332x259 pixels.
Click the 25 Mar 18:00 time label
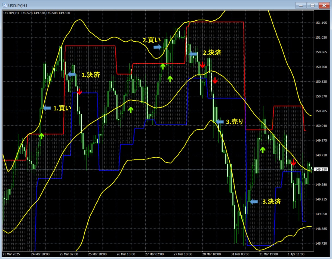(x=97, y=254)
